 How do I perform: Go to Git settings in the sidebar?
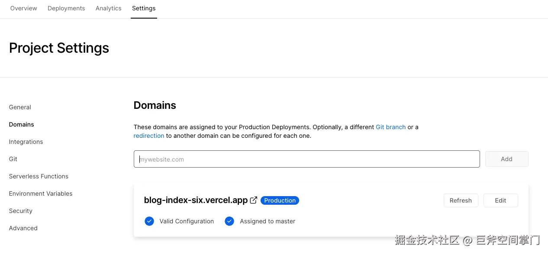(x=13, y=159)
